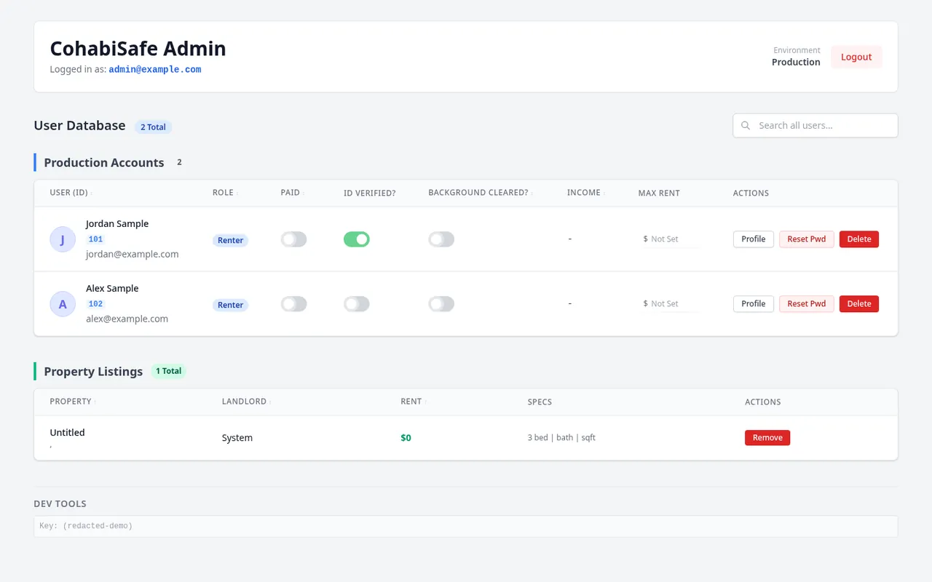This screenshot has width=932, height=582.
Task: Click alex@example.com email text
Action: click(x=127, y=319)
